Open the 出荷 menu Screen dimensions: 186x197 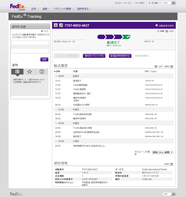coord(35,9)
